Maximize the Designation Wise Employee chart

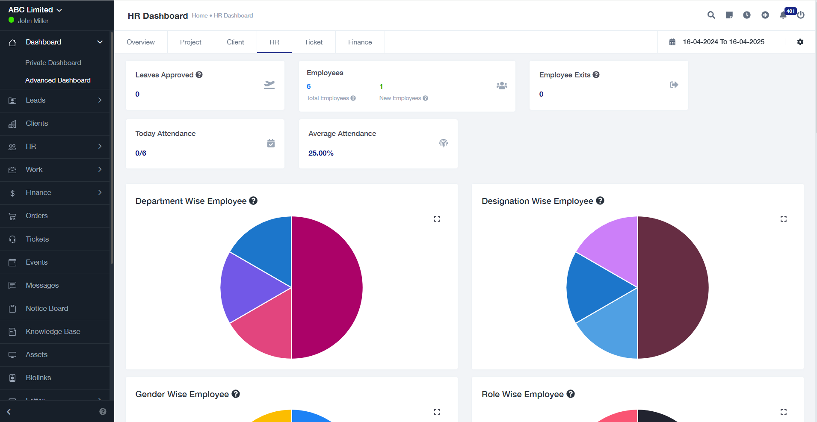[x=783, y=219]
